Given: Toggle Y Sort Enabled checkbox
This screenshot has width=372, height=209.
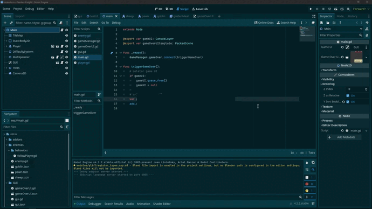Looking at the screenshot, I should coord(348,102).
